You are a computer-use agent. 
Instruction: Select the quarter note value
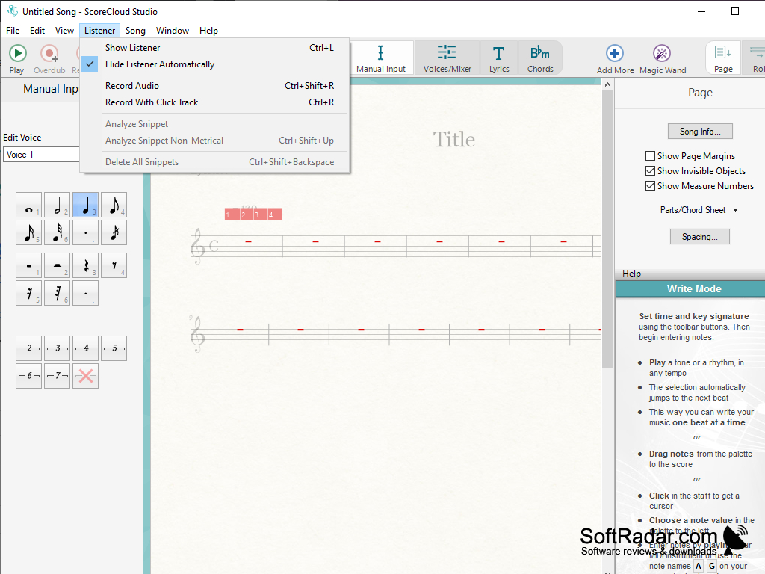coord(85,205)
